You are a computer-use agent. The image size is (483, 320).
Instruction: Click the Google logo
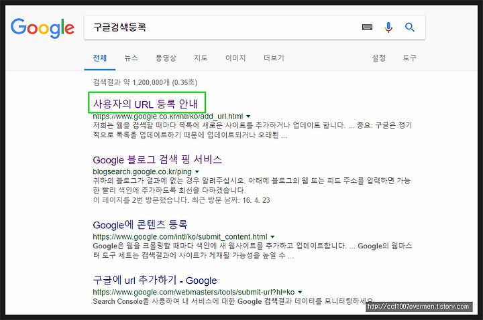[42, 28]
